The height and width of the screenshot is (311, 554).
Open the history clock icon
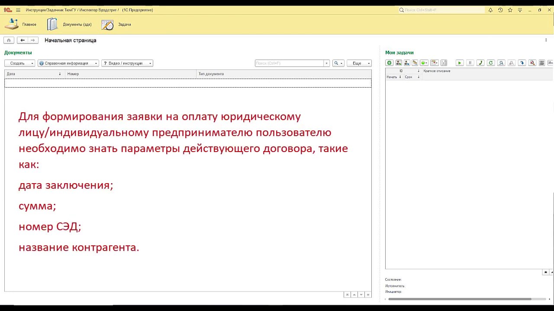(500, 10)
